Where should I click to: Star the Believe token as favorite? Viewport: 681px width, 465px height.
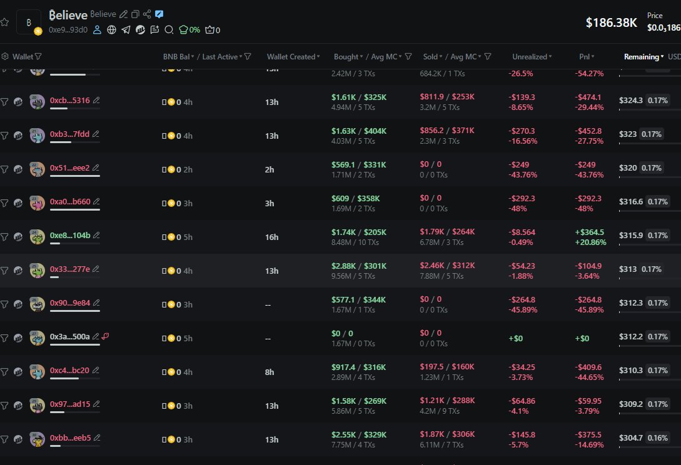tap(4, 22)
